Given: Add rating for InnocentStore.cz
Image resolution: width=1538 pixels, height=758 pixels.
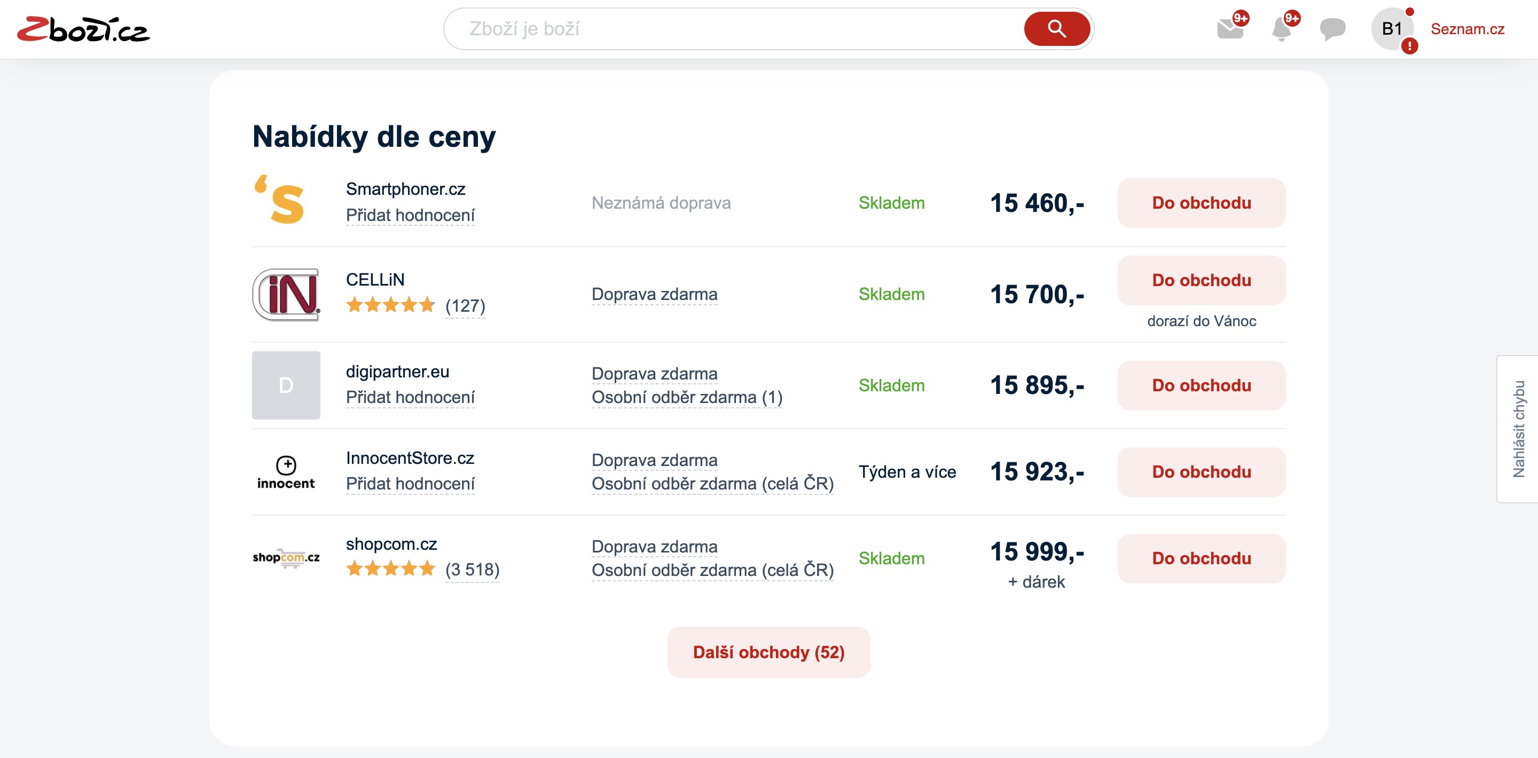Looking at the screenshot, I should tap(410, 484).
